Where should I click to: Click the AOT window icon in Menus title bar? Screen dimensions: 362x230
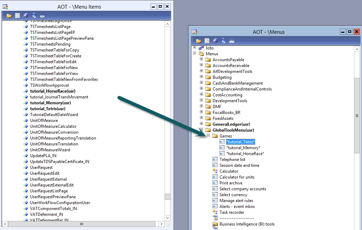[195, 32]
